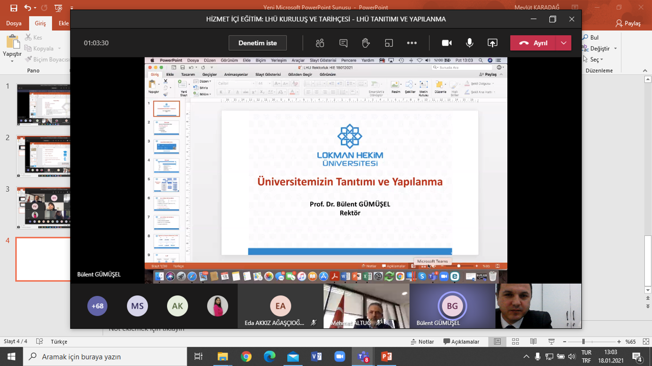
Task: Click the zoom out minus button
Action: [564, 342]
